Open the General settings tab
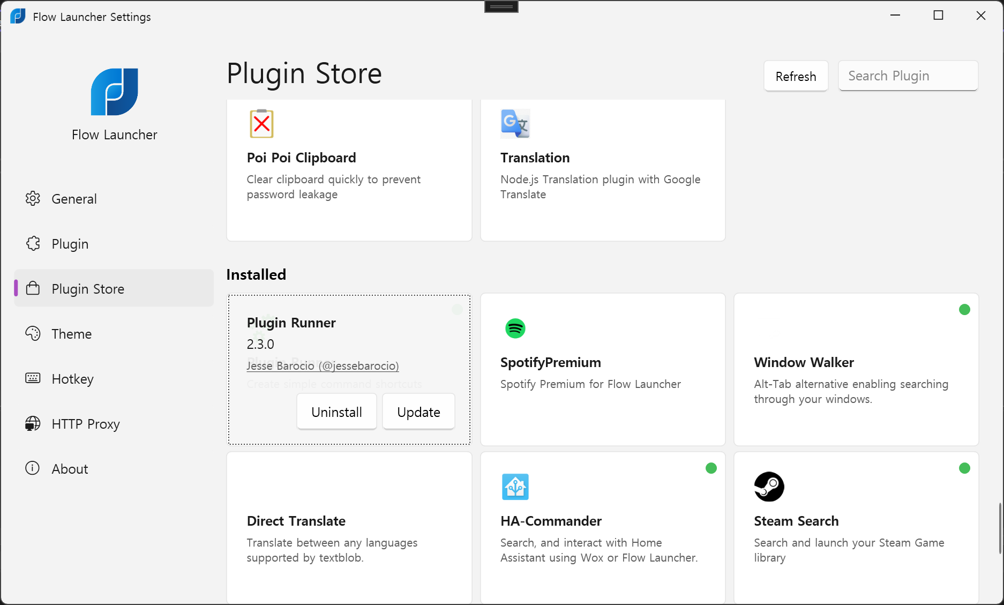The height and width of the screenshot is (605, 1004). (x=114, y=199)
